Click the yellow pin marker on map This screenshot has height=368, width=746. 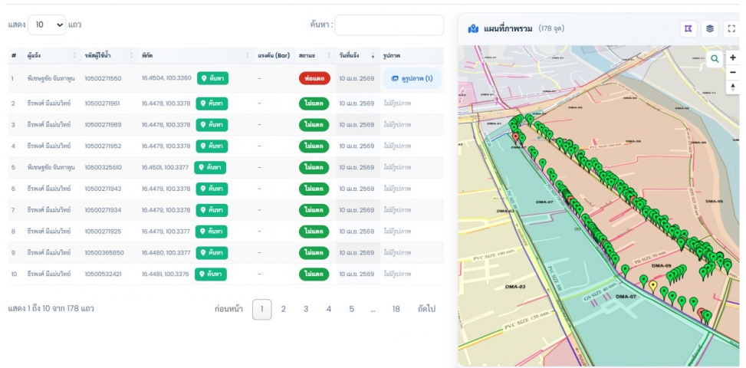click(x=653, y=286)
